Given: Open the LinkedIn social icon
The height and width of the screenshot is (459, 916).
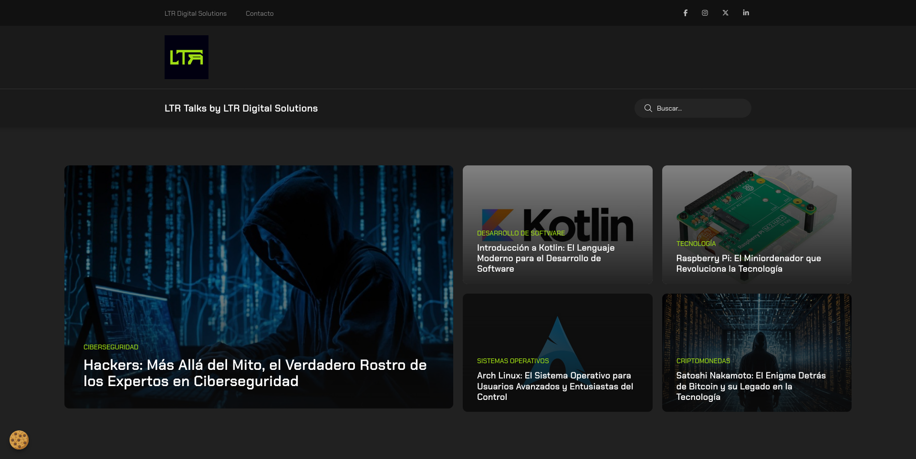Looking at the screenshot, I should pos(746,13).
